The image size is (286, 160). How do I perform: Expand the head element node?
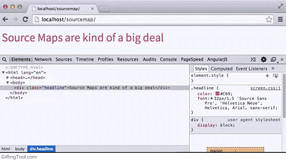pyautogui.click(x=8, y=77)
